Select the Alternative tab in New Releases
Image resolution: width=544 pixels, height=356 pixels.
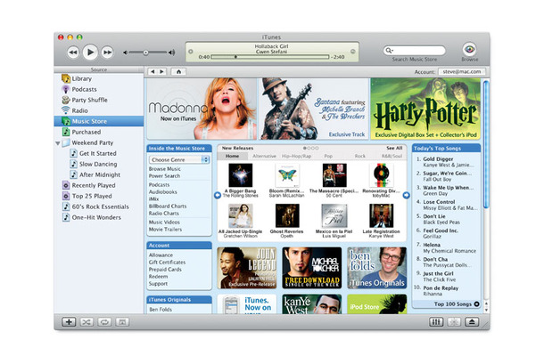[264, 156]
